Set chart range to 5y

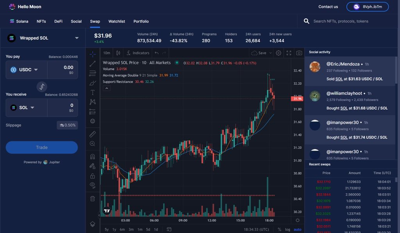pos(107,229)
